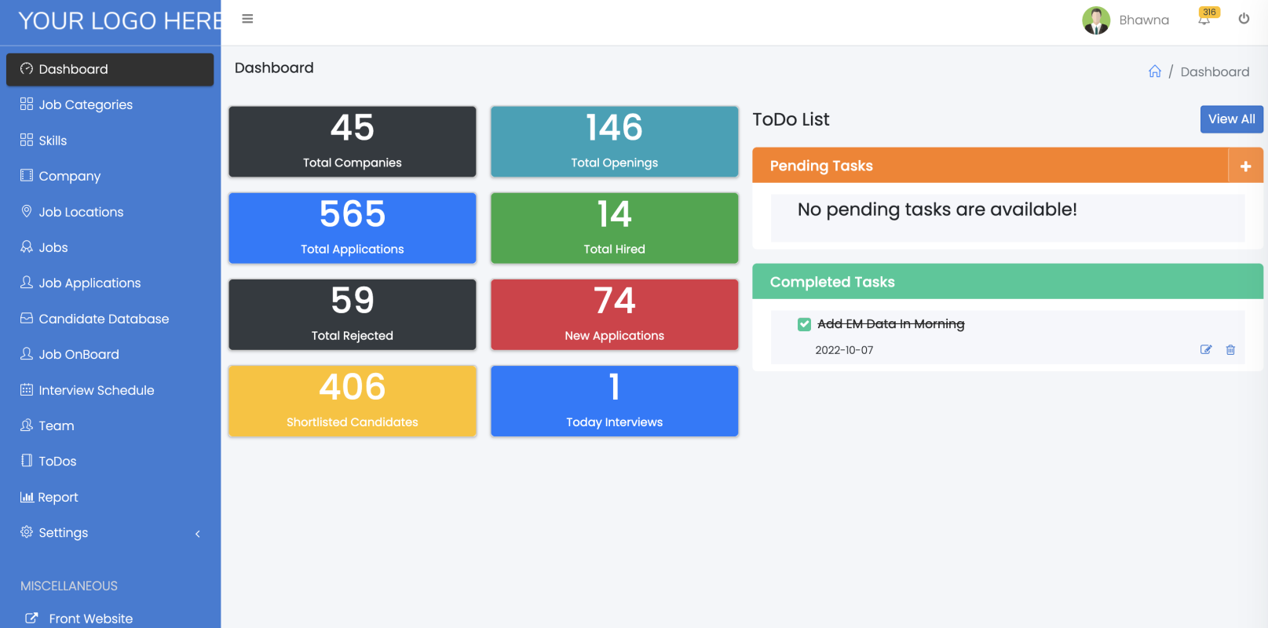This screenshot has width=1268, height=628.
Task: Select Candidate Database menu item
Action: [x=104, y=319]
